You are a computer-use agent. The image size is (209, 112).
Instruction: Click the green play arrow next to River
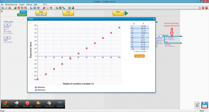126,13
